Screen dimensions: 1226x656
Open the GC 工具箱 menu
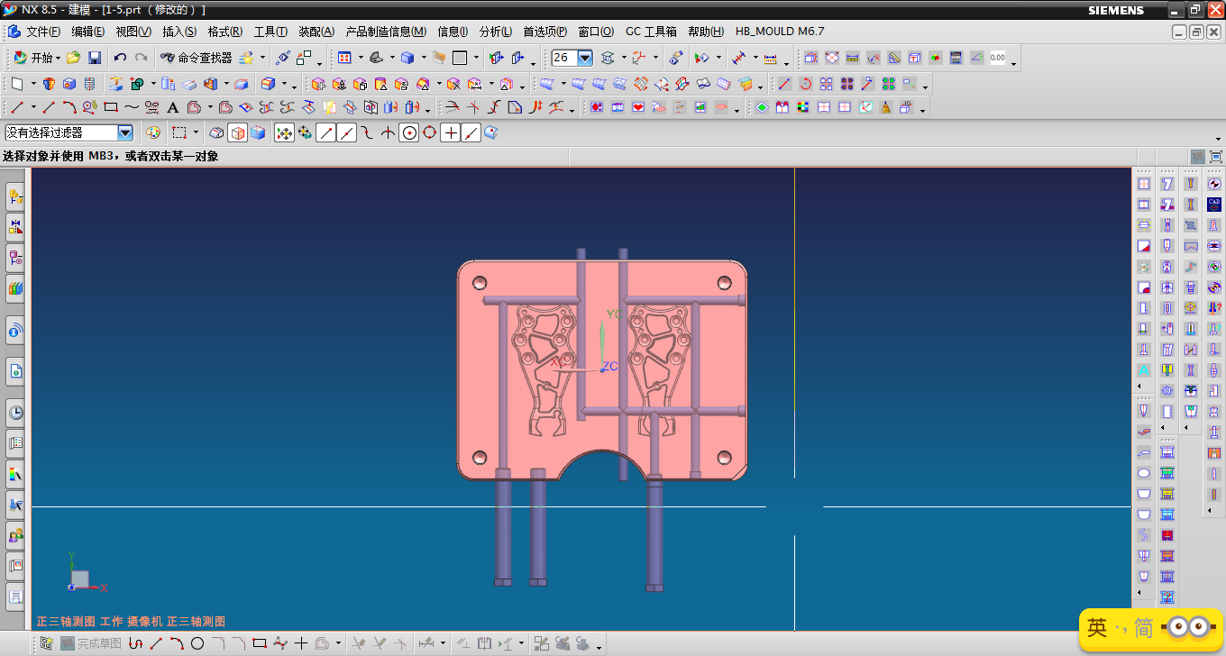coord(651,32)
